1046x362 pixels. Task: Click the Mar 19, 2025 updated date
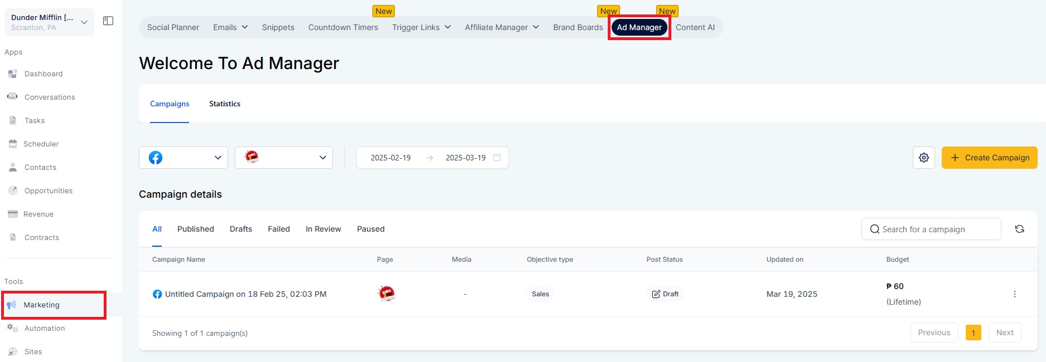click(792, 294)
